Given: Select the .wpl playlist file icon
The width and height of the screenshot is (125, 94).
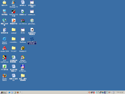Looking at the screenshot, I should (23, 12).
